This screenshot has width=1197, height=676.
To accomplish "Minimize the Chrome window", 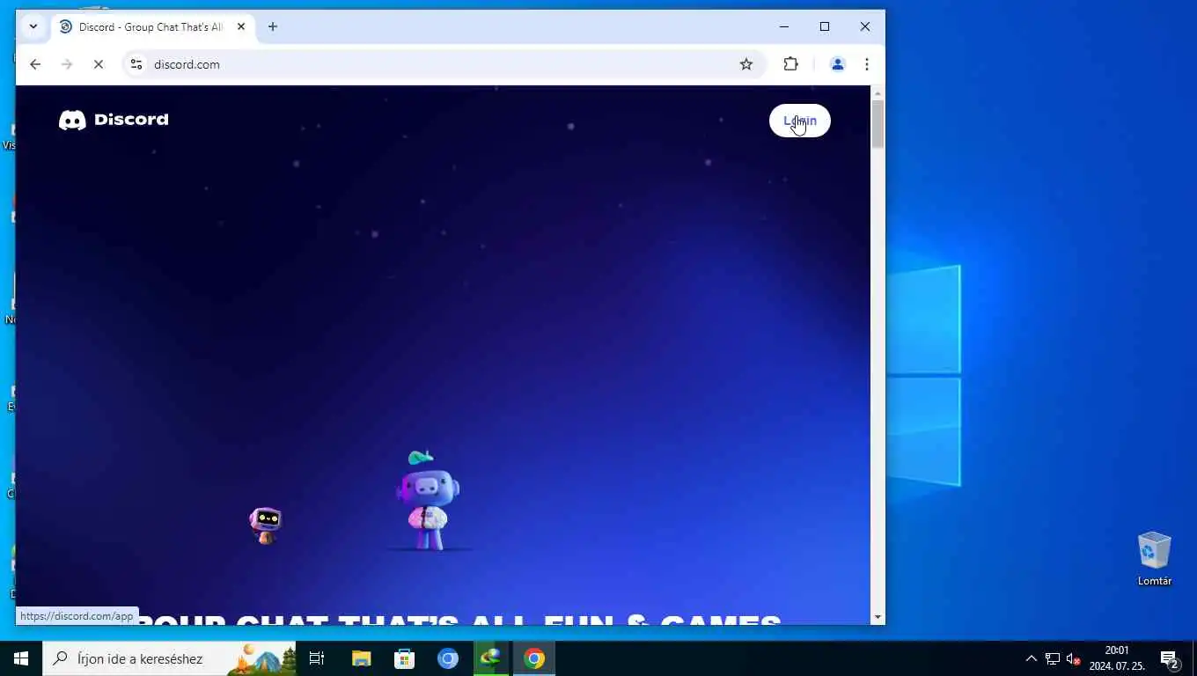I will [x=784, y=26].
